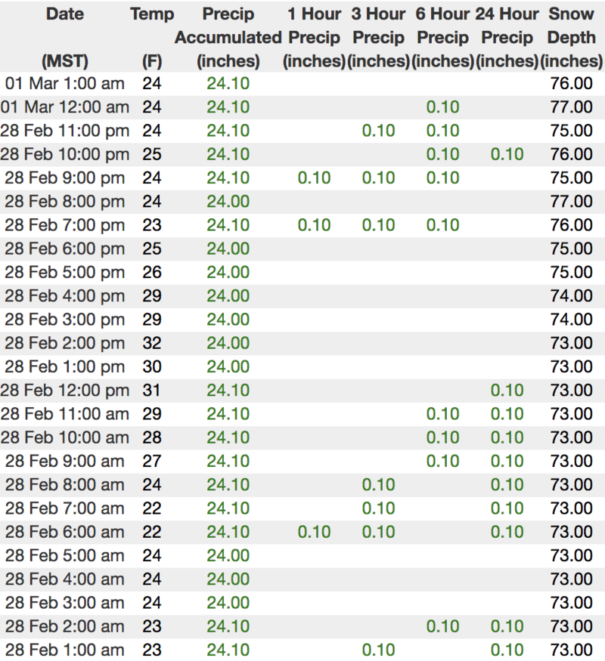This screenshot has width=605, height=661.
Task: Click the Temp column header
Action: pos(151,14)
